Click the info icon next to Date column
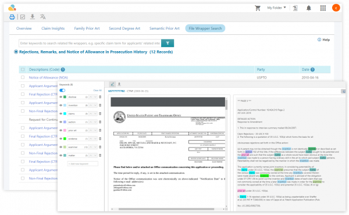 tap(312, 70)
